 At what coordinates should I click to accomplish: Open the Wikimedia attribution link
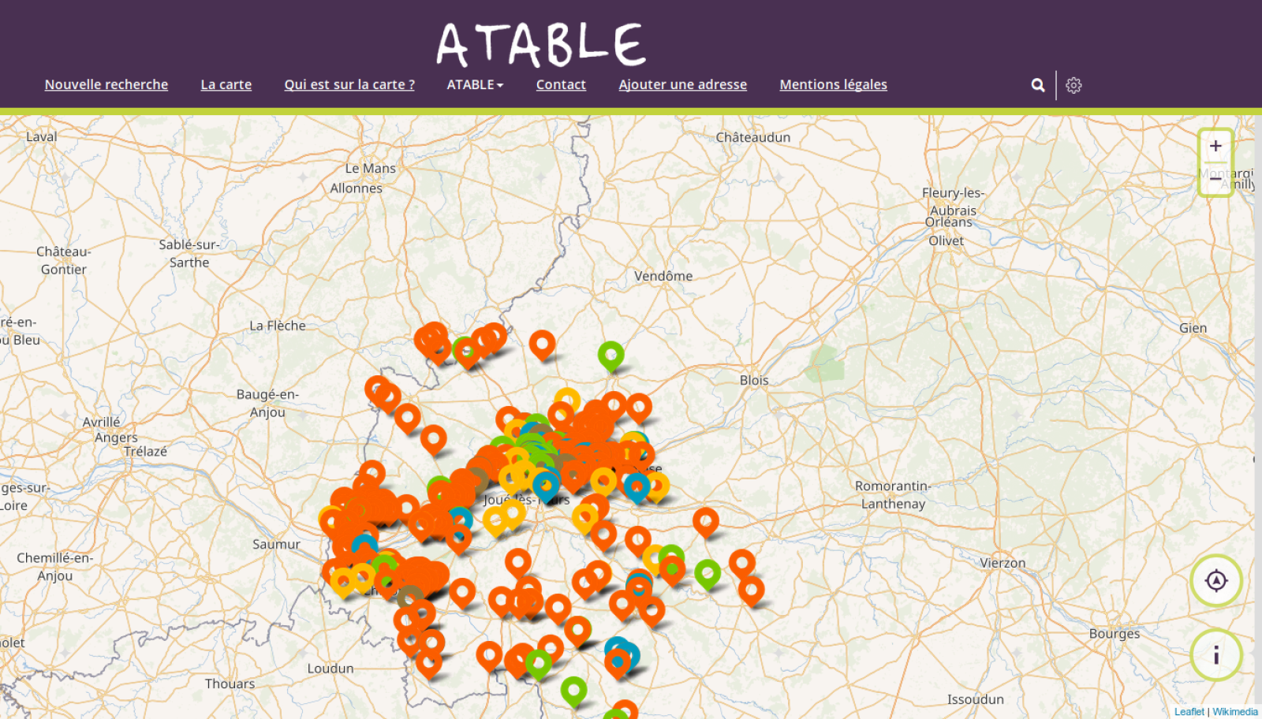[x=1235, y=711]
